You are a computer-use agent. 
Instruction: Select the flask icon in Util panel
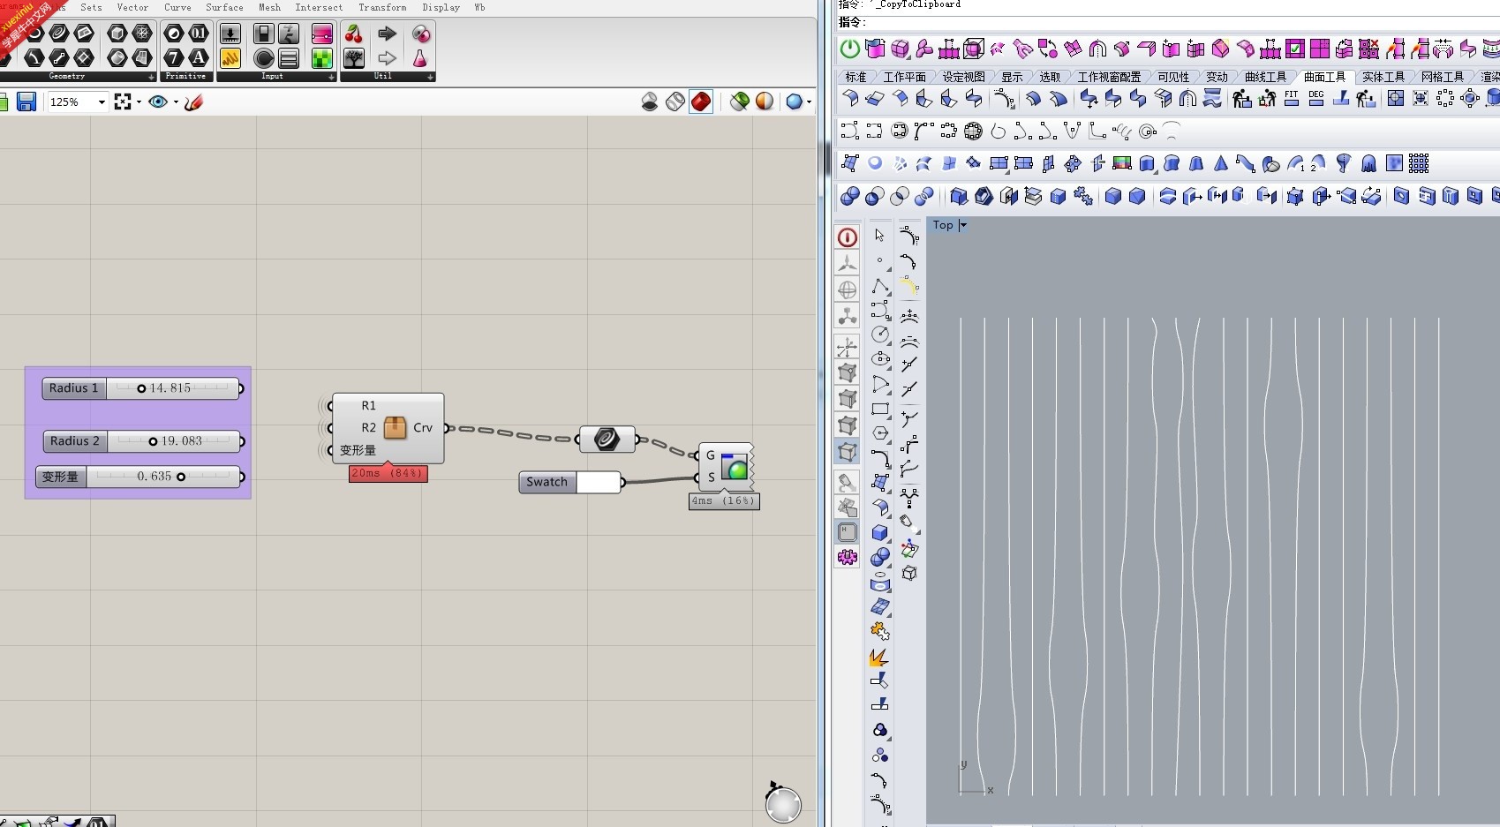[420, 58]
